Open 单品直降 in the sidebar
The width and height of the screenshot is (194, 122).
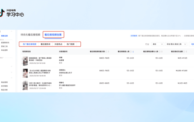coord(4,50)
